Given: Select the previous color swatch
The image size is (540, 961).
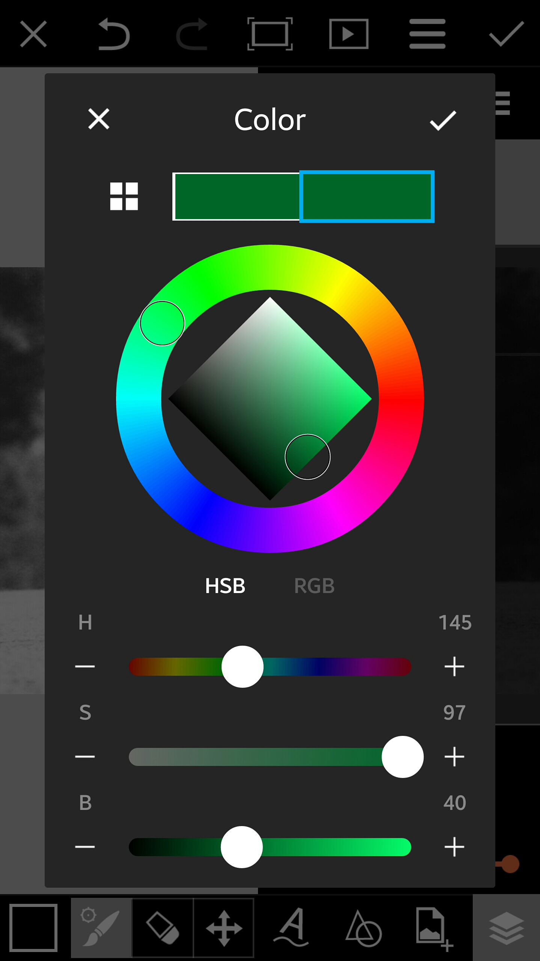Looking at the screenshot, I should (x=237, y=197).
